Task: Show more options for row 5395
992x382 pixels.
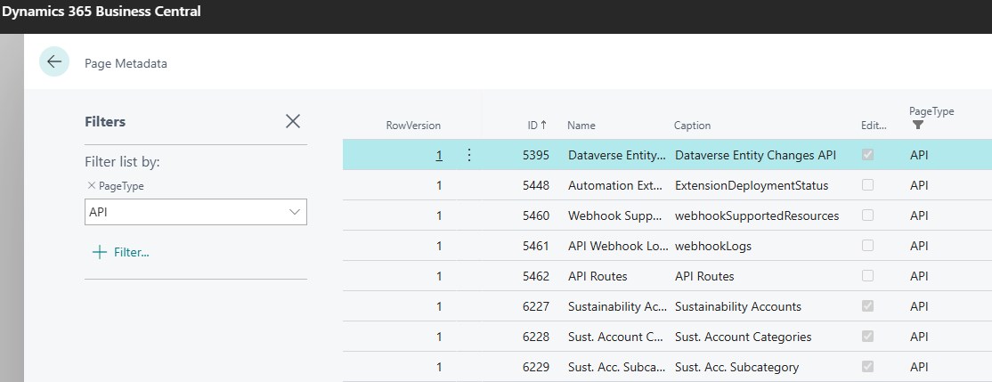Action: (468, 155)
